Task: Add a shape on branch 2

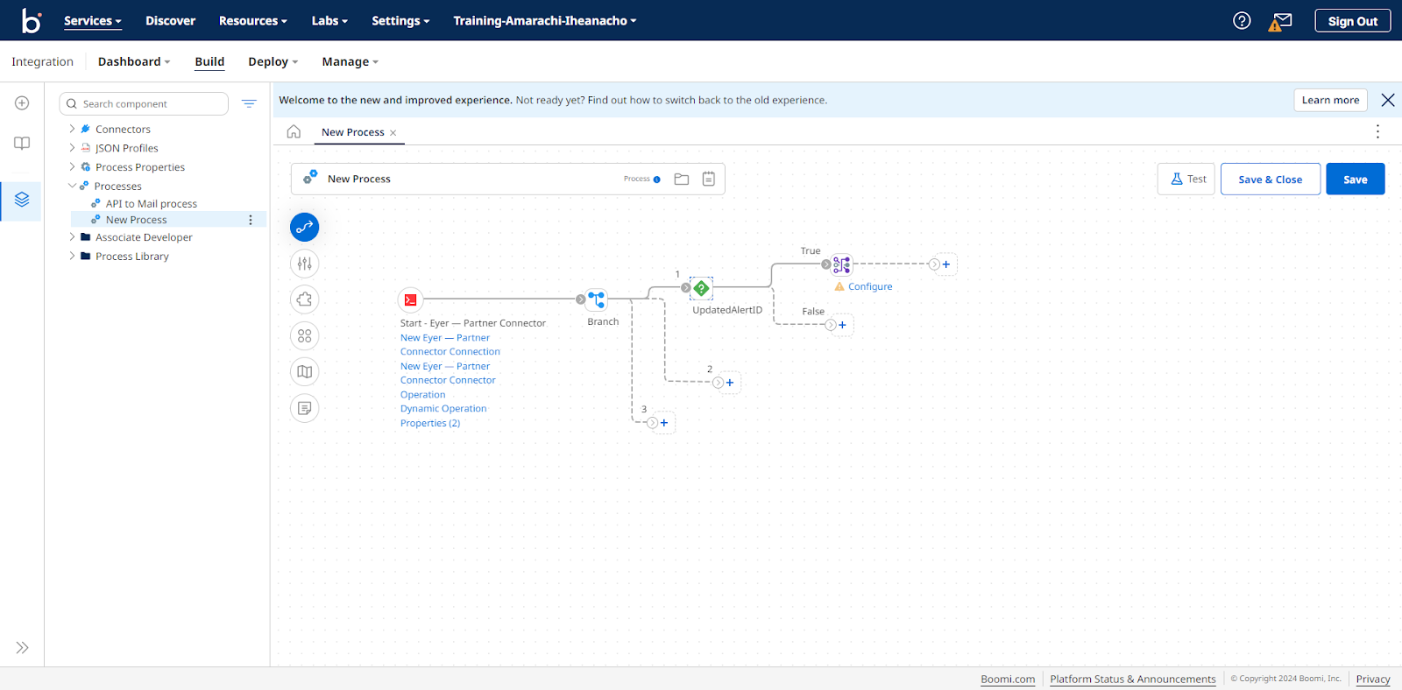Action: [x=730, y=383]
